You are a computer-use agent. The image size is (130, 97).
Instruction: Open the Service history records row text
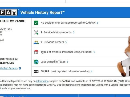click(x=58, y=32)
